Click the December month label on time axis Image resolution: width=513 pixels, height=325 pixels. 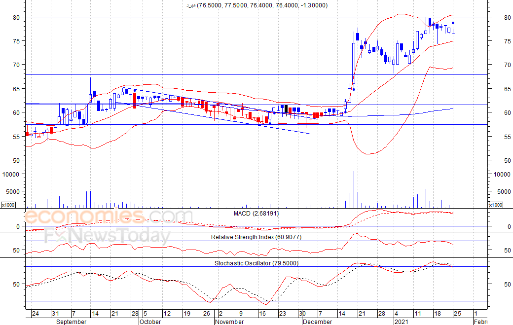point(317,322)
